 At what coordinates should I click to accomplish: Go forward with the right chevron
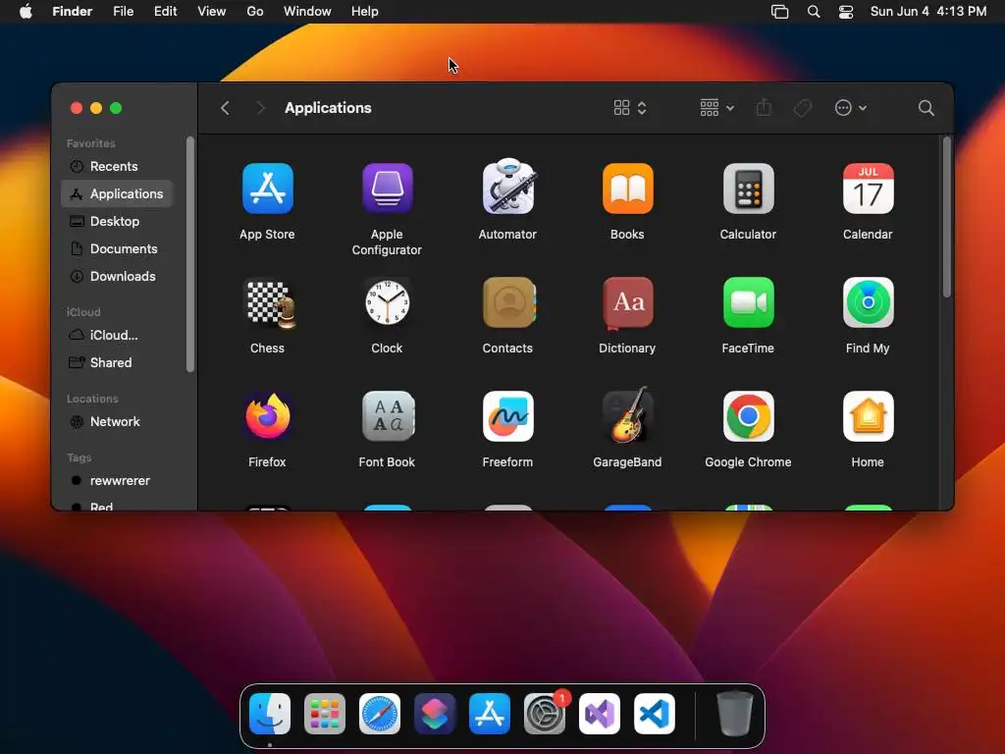click(x=260, y=108)
